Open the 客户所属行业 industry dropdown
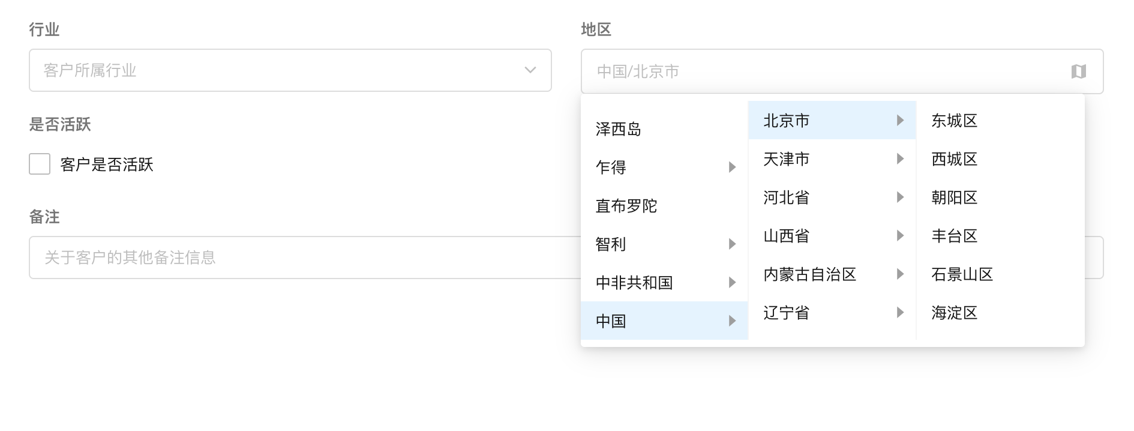The width and height of the screenshot is (1134, 431). (290, 70)
